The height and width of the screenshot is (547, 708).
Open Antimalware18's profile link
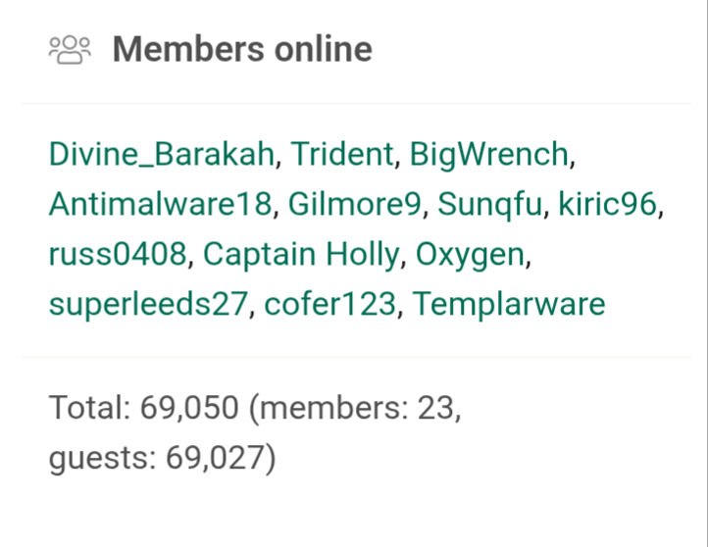tap(160, 204)
